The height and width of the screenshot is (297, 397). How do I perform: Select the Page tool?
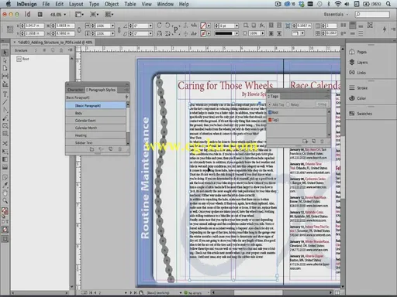[5, 68]
